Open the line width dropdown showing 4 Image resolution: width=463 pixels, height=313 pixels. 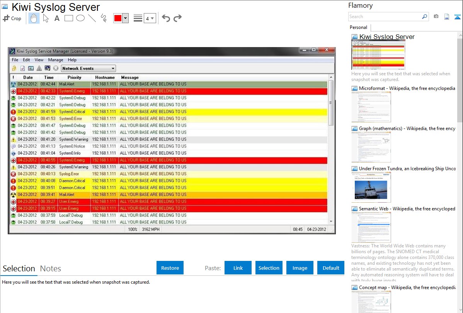pyautogui.click(x=150, y=18)
